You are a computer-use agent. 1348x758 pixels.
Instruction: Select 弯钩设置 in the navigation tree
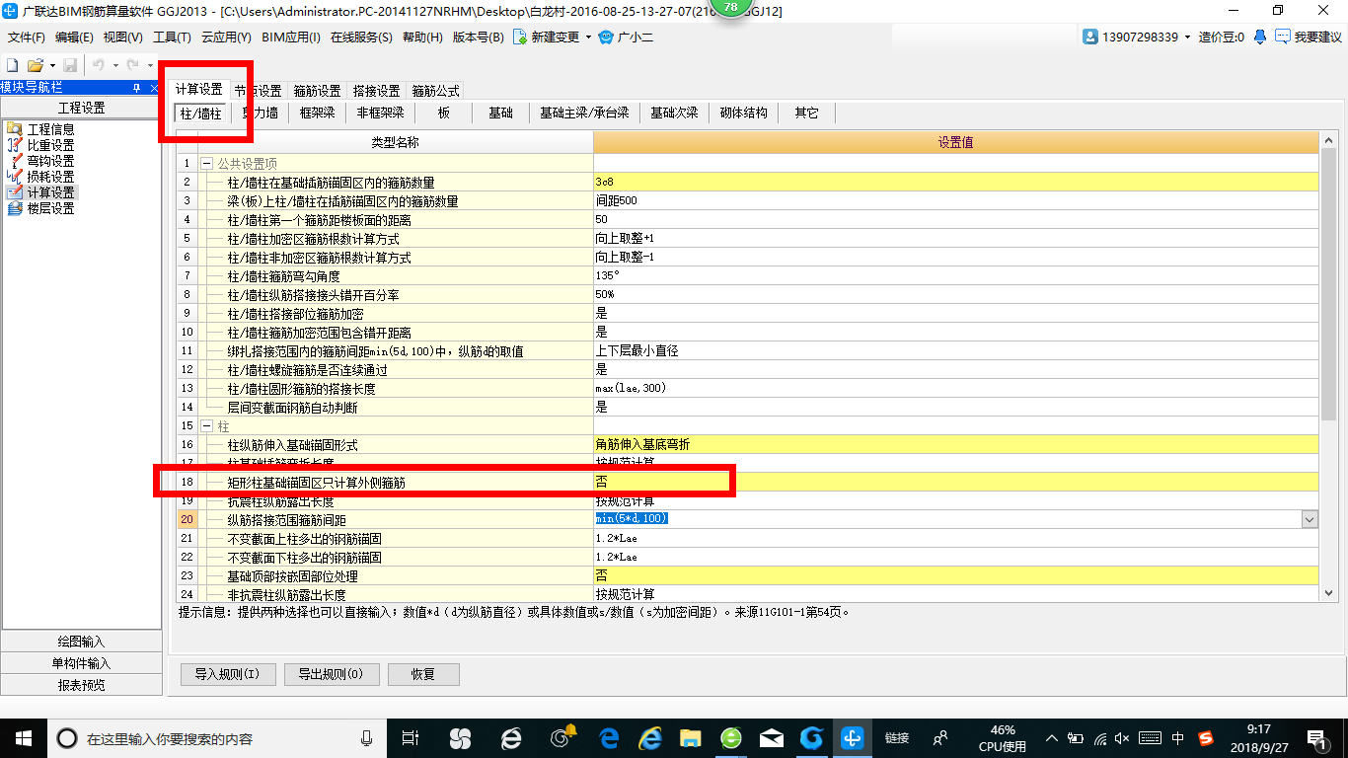tap(50, 161)
